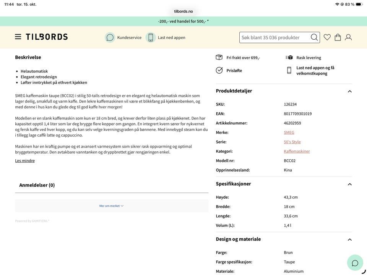Select the SKU value 126234
The image size is (367, 275).
pos(290,104)
